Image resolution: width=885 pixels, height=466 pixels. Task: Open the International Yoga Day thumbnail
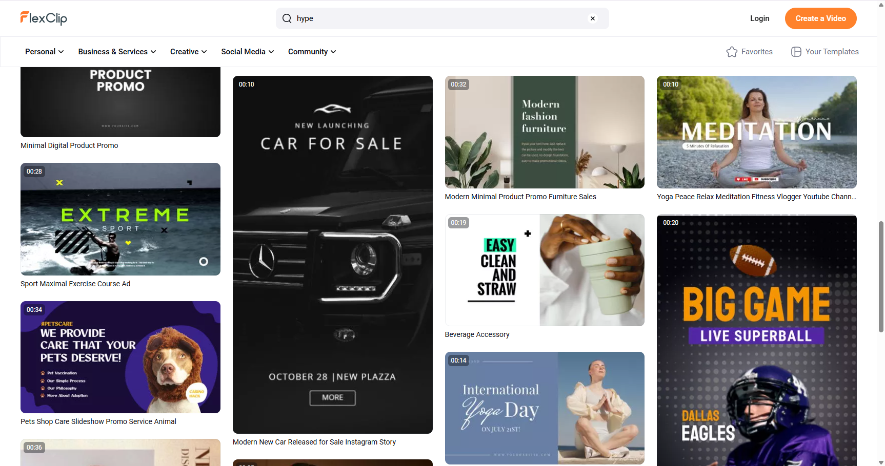545,408
